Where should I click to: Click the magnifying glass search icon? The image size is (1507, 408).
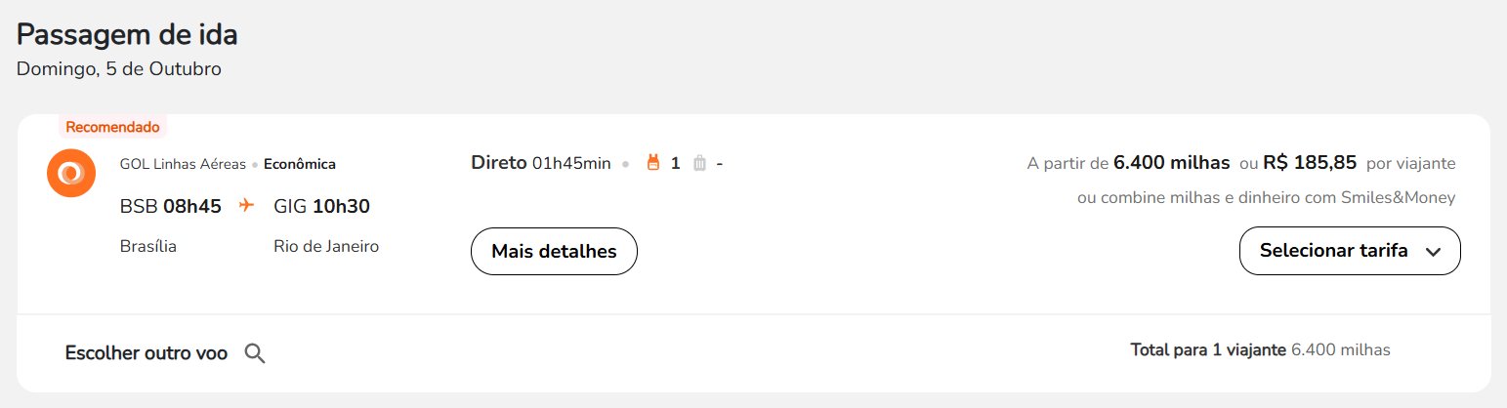pos(255,353)
